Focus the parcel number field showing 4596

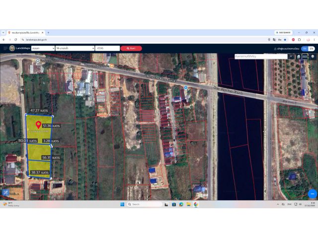(107, 48)
